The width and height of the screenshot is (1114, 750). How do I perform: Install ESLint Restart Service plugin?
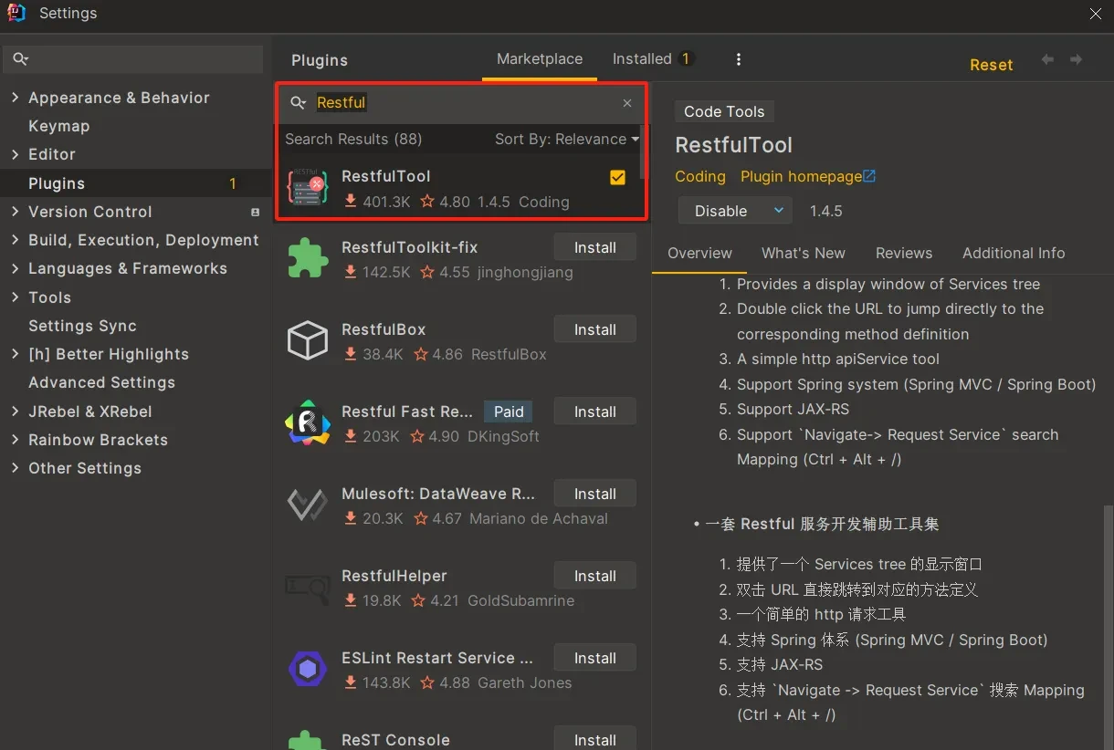coord(595,658)
